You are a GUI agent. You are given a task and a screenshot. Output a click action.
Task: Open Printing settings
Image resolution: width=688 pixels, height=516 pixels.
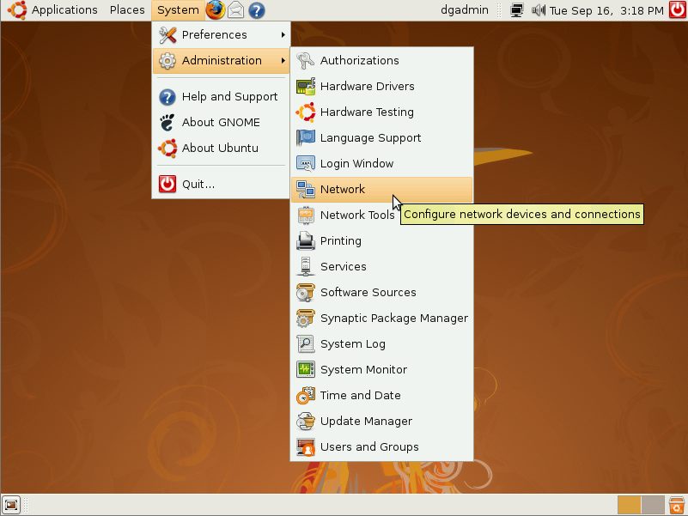(x=381, y=241)
